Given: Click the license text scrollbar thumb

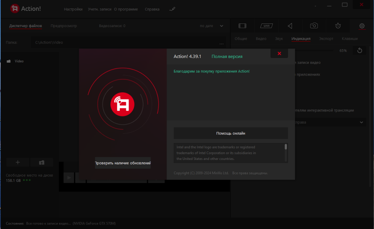Looking at the screenshot, I should (286, 147).
